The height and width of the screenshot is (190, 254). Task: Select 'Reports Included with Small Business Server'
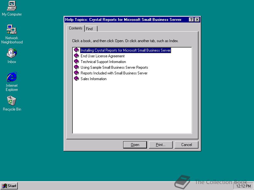(x=114, y=73)
